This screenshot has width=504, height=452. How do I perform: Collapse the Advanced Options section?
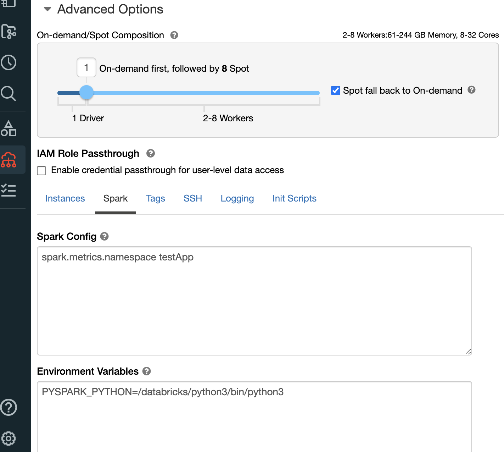(47, 9)
